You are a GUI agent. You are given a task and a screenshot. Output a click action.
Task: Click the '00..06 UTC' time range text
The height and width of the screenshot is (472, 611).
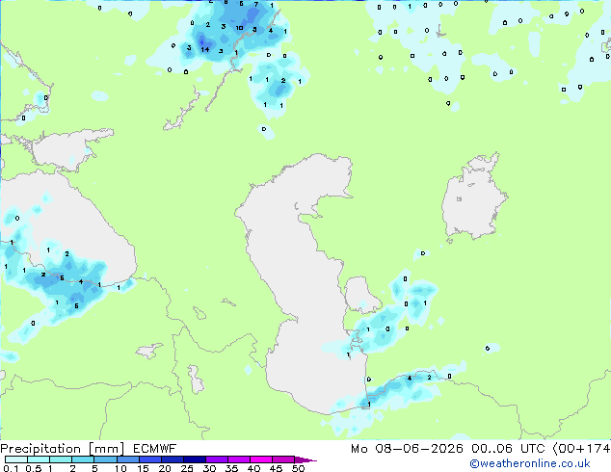(508, 449)
